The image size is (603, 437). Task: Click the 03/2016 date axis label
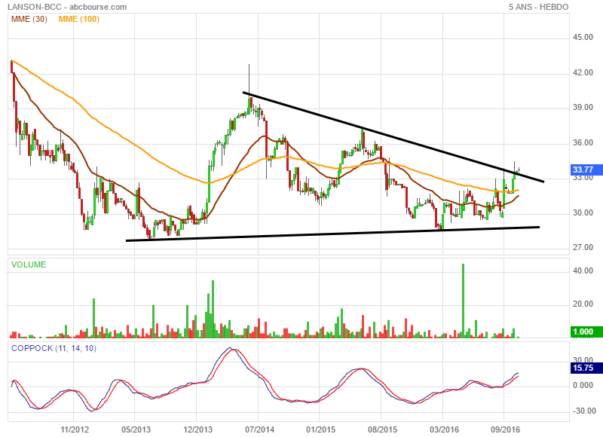pos(444,429)
